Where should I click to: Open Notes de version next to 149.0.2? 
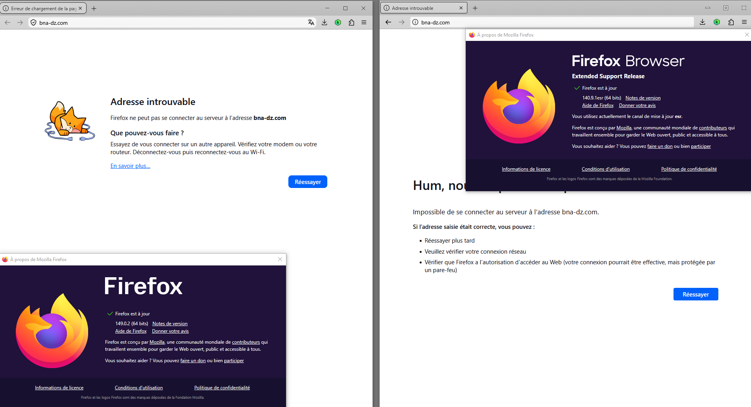pyautogui.click(x=170, y=324)
